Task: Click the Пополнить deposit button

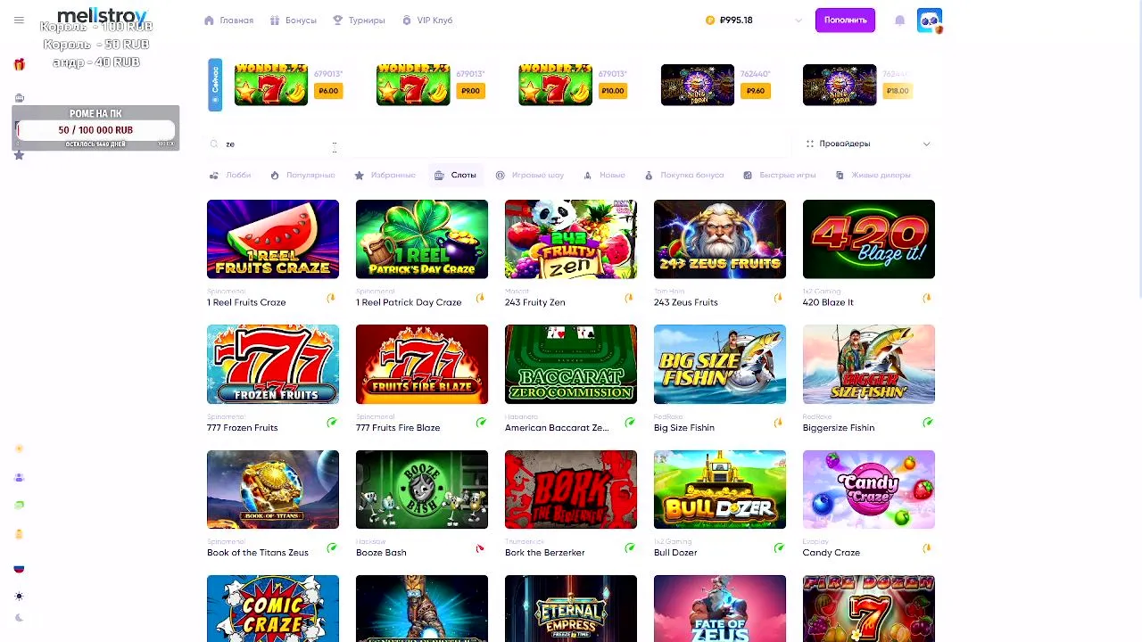Action: tap(845, 20)
